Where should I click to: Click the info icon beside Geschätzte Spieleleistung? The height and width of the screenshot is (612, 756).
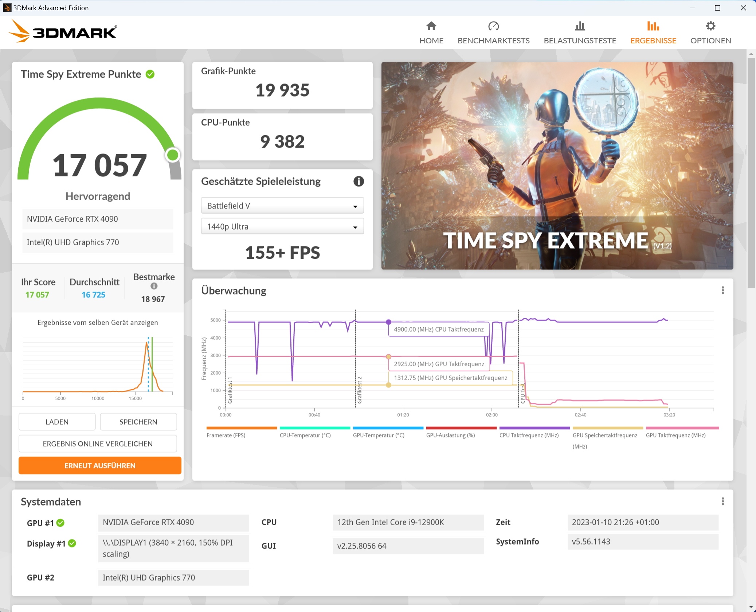359,181
